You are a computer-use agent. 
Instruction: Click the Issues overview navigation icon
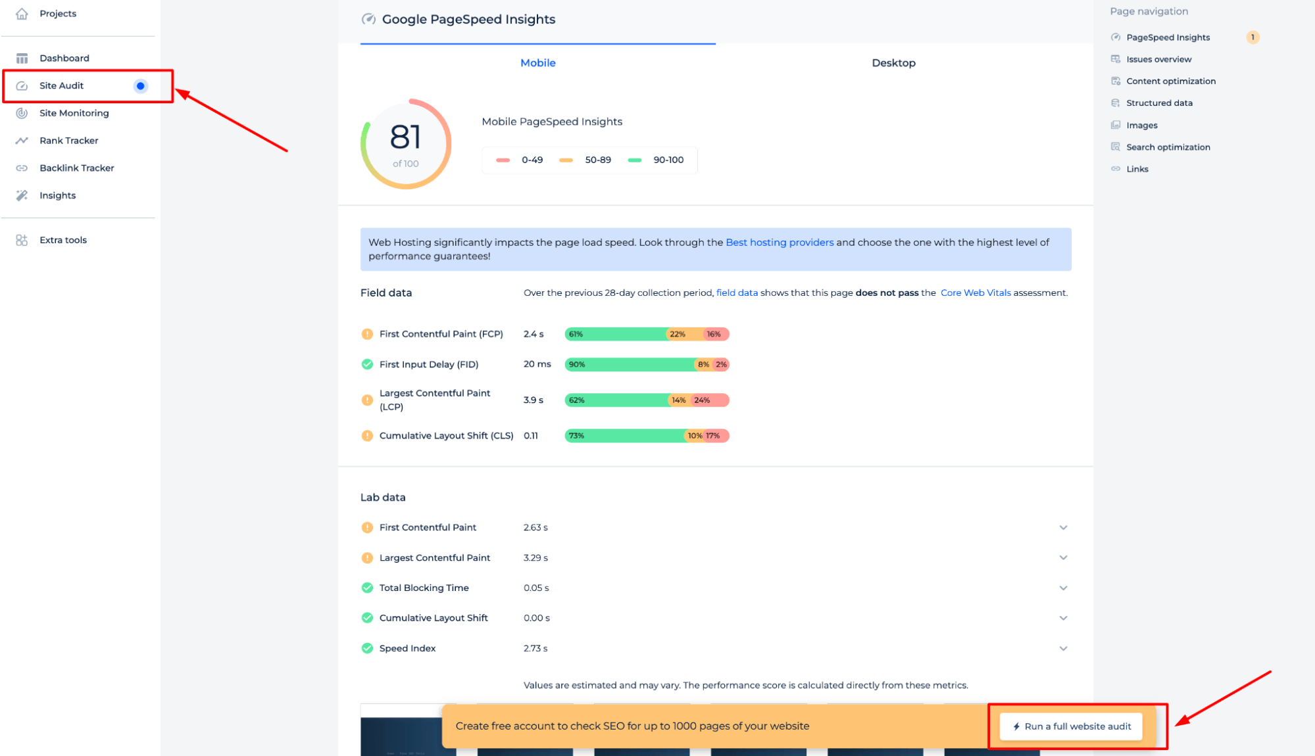click(1116, 59)
